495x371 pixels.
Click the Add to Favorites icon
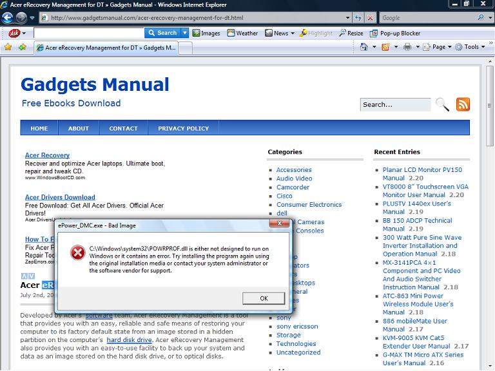tap(23, 47)
